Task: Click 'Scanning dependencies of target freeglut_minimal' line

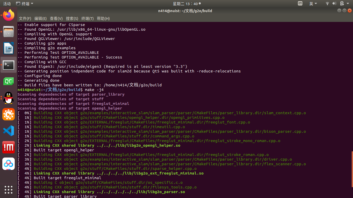Action: tap(73, 104)
